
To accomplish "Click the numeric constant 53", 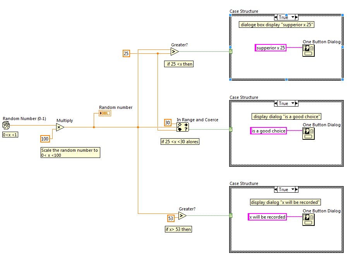I will click(171, 219).
